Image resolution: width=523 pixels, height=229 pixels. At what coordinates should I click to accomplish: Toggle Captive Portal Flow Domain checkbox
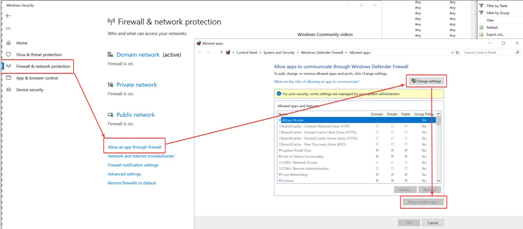pyautogui.click(x=377, y=150)
